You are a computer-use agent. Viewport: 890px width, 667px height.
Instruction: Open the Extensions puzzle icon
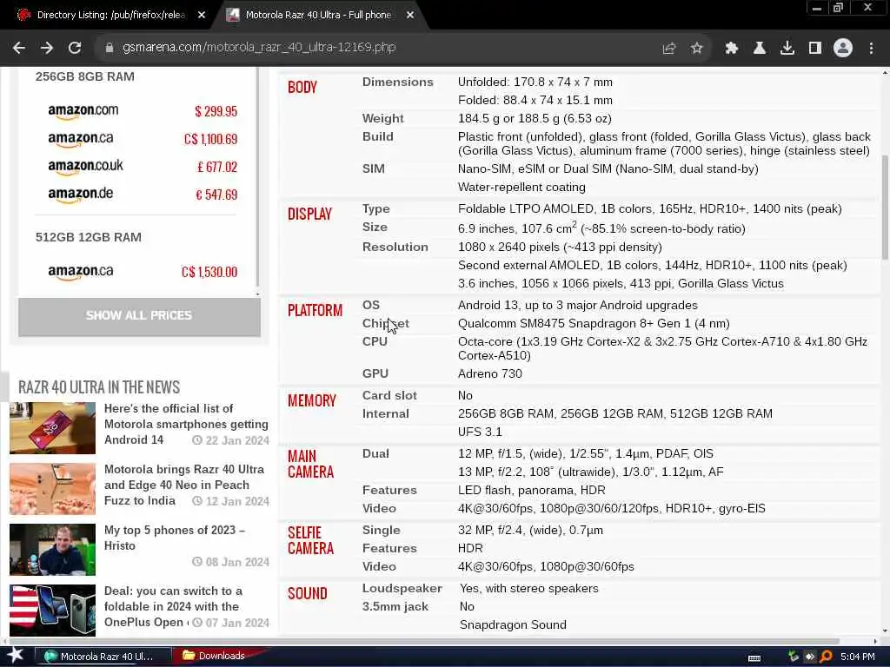point(731,48)
